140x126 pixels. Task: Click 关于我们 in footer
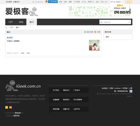[56, 90]
